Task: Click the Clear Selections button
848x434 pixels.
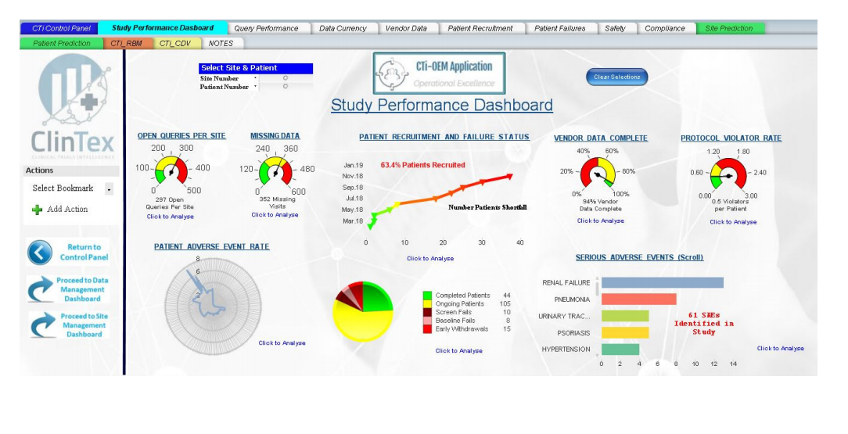Action: pos(616,77)
